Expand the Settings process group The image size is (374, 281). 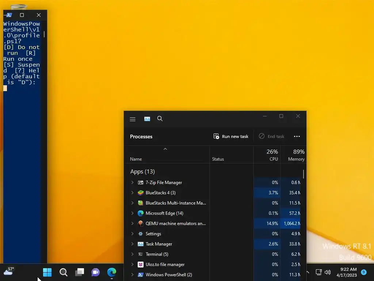132,234
